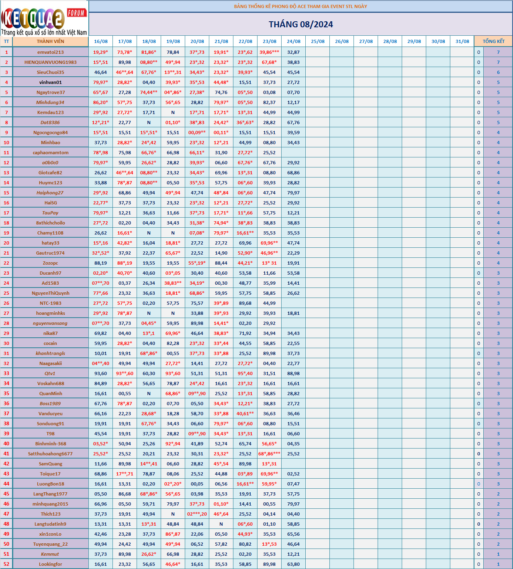The width and height of the screenshot is (513, 569).
Task: Select member name Binhminh-368
Action: click(x=51, y=444)
